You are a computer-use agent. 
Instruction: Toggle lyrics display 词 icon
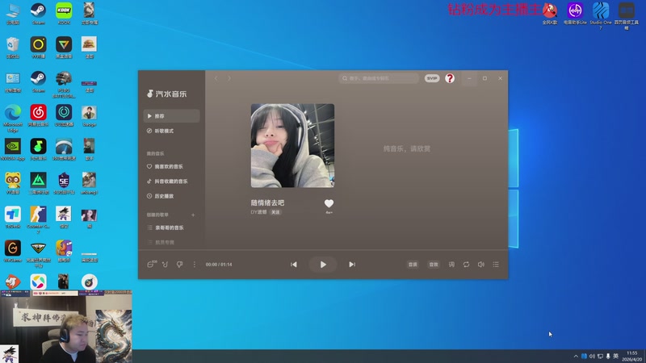click(451, 265)
